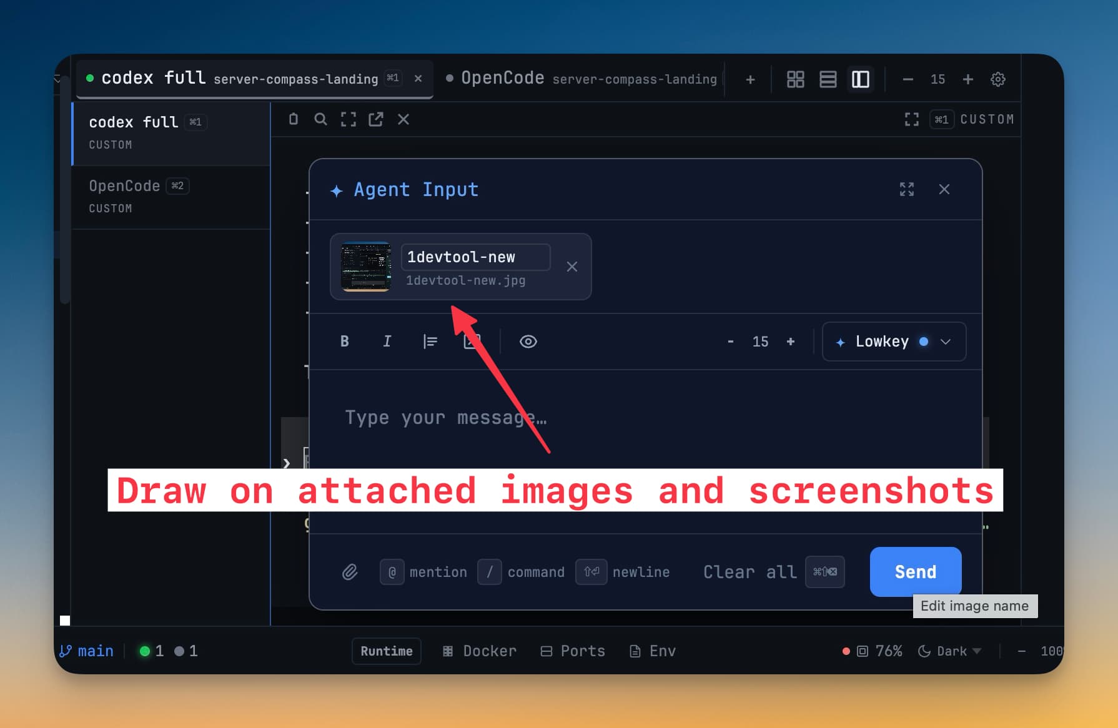This screenshot has height=728, width=1118.
Task: Send the message
Action: (915, 572)
